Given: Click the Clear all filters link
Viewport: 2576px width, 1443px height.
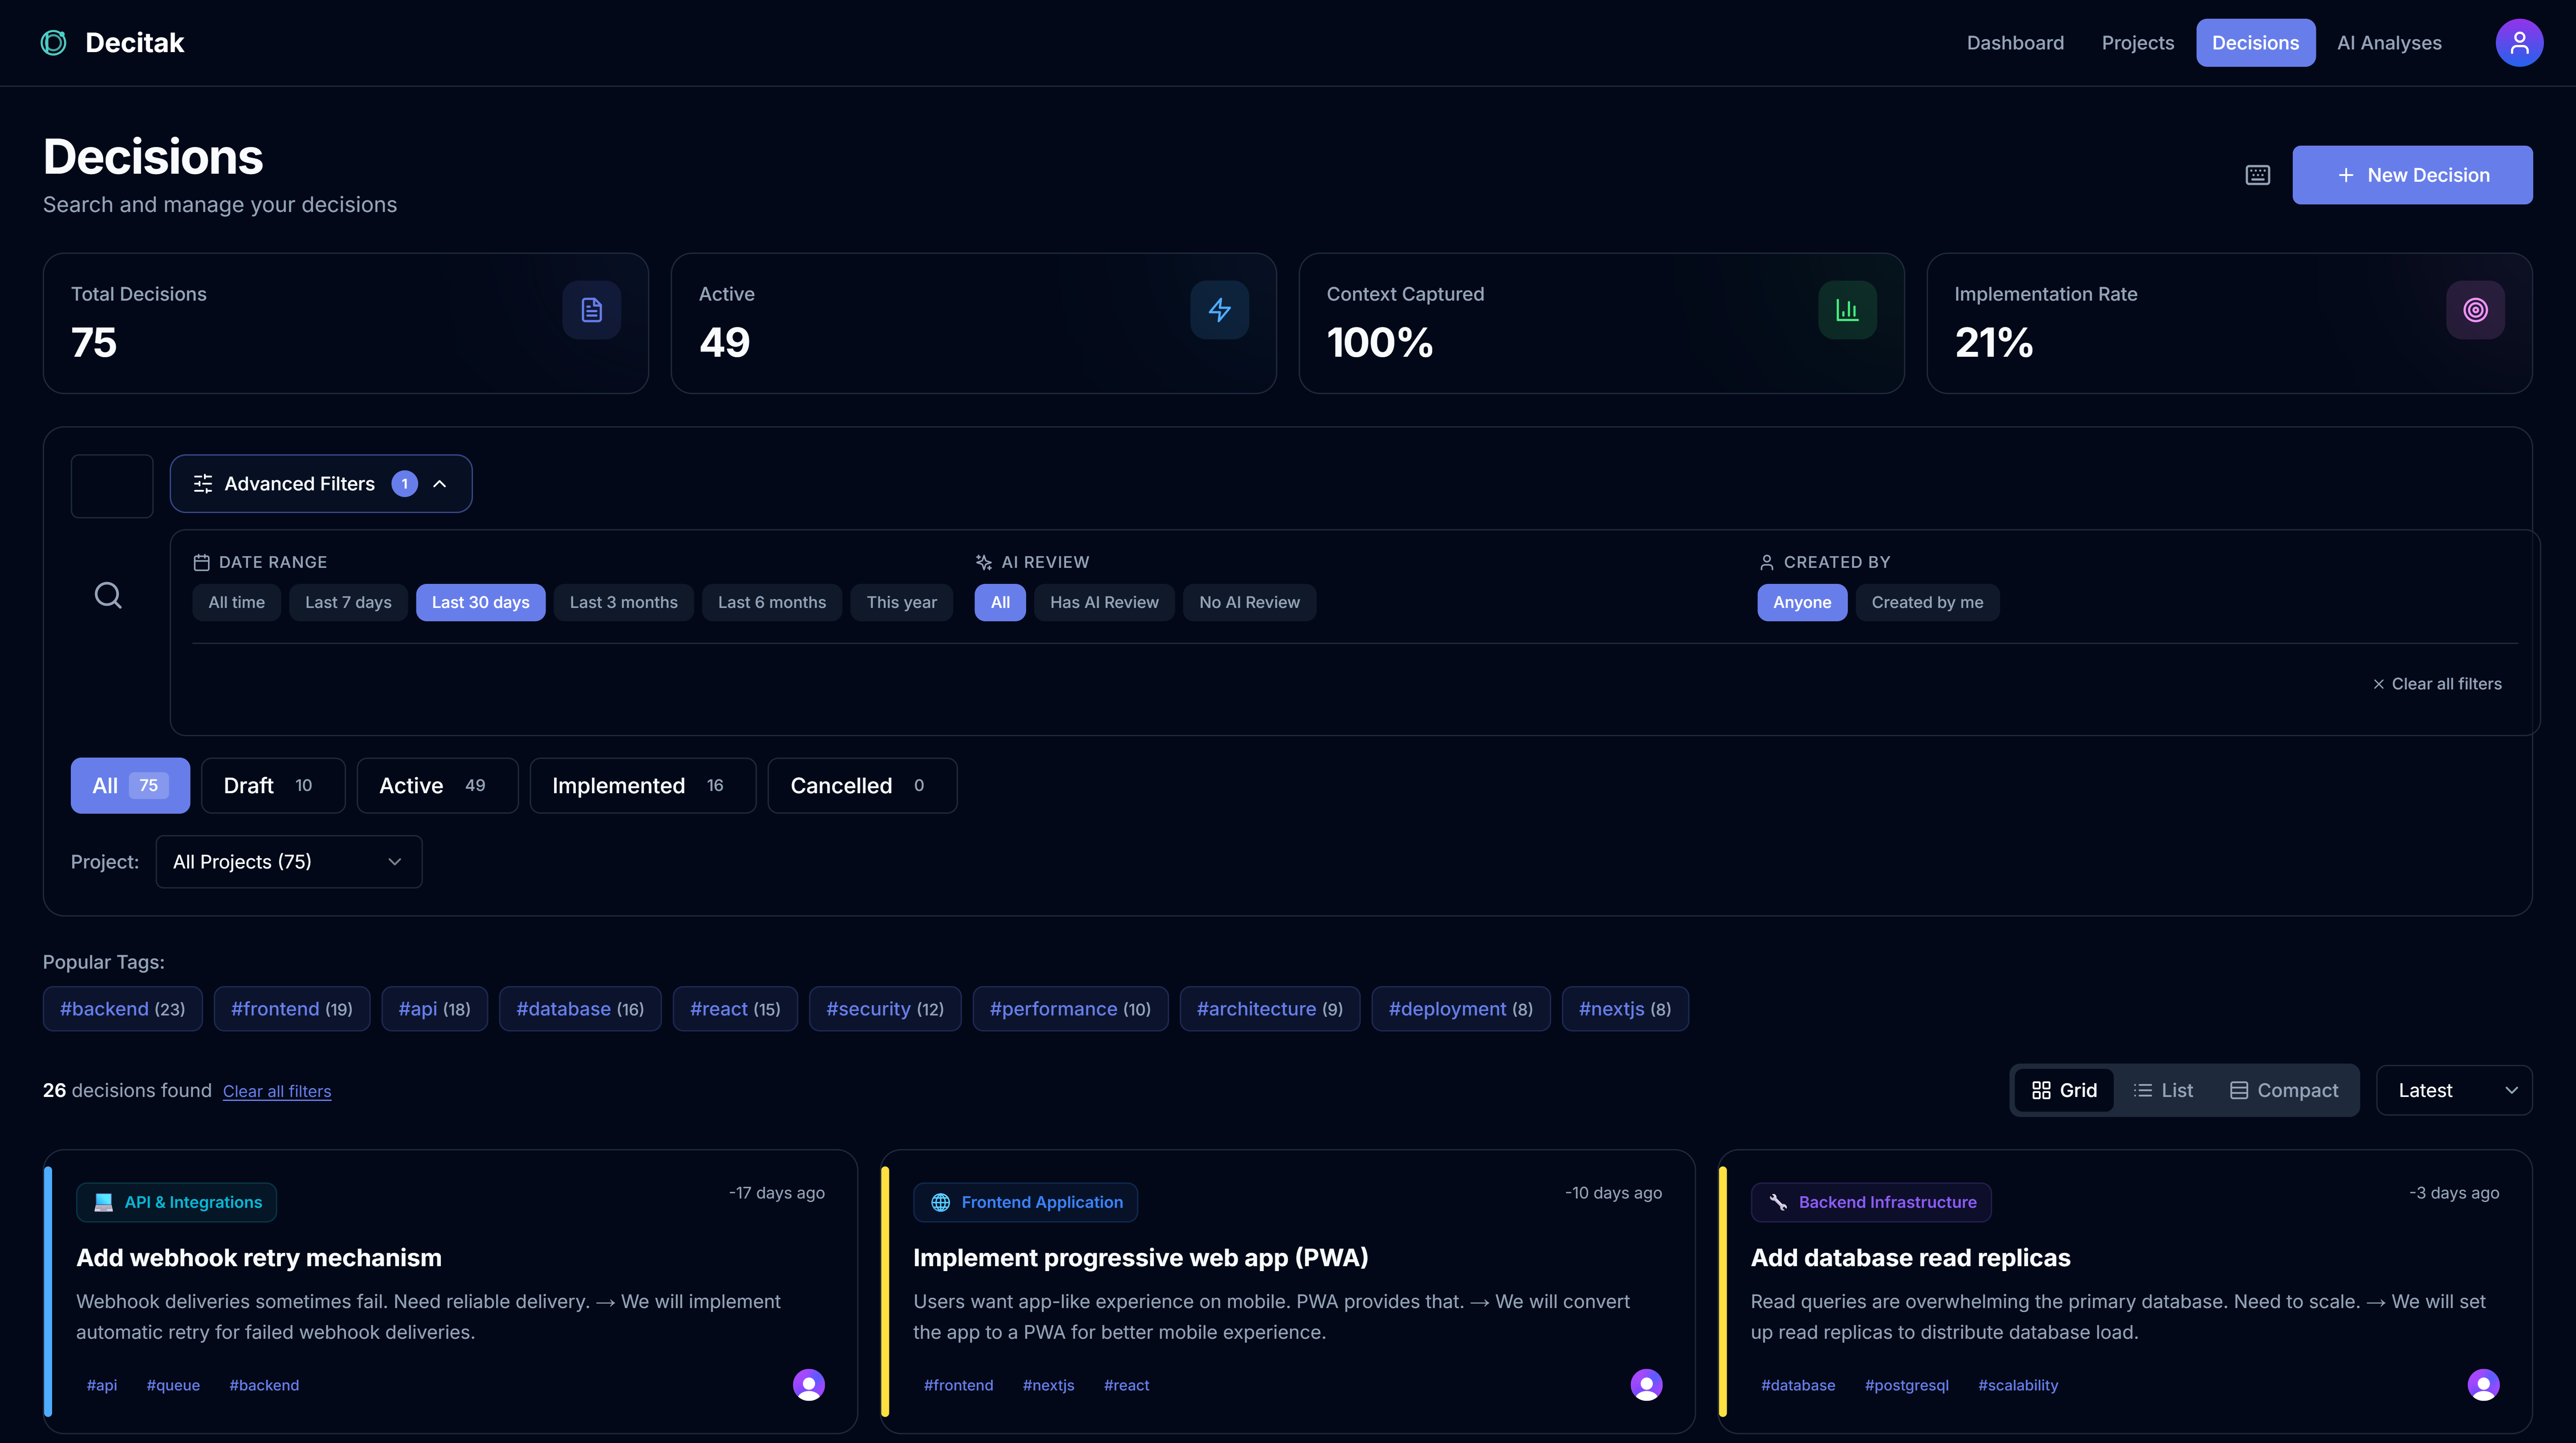Looking at the screenshot, I should click(277, 1091).
